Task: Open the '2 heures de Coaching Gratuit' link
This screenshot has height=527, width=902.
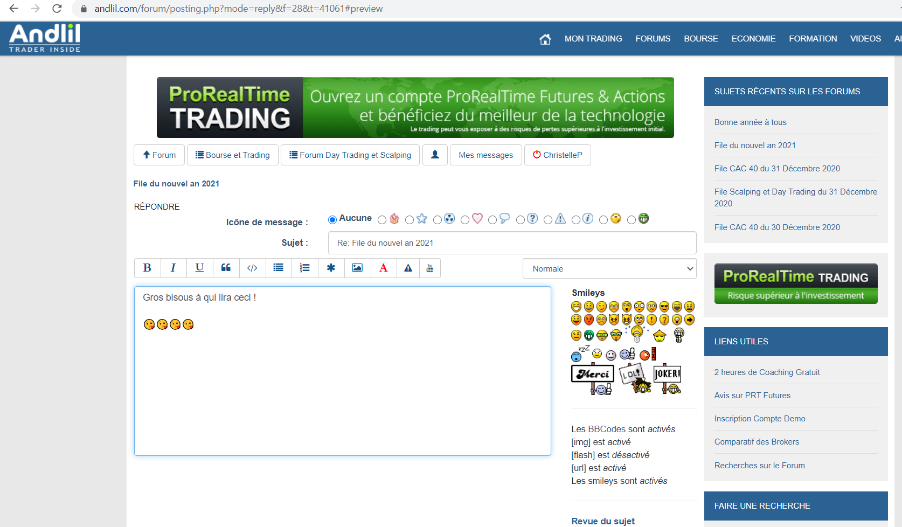Action: pyautogui.click(x=767, y=372)
